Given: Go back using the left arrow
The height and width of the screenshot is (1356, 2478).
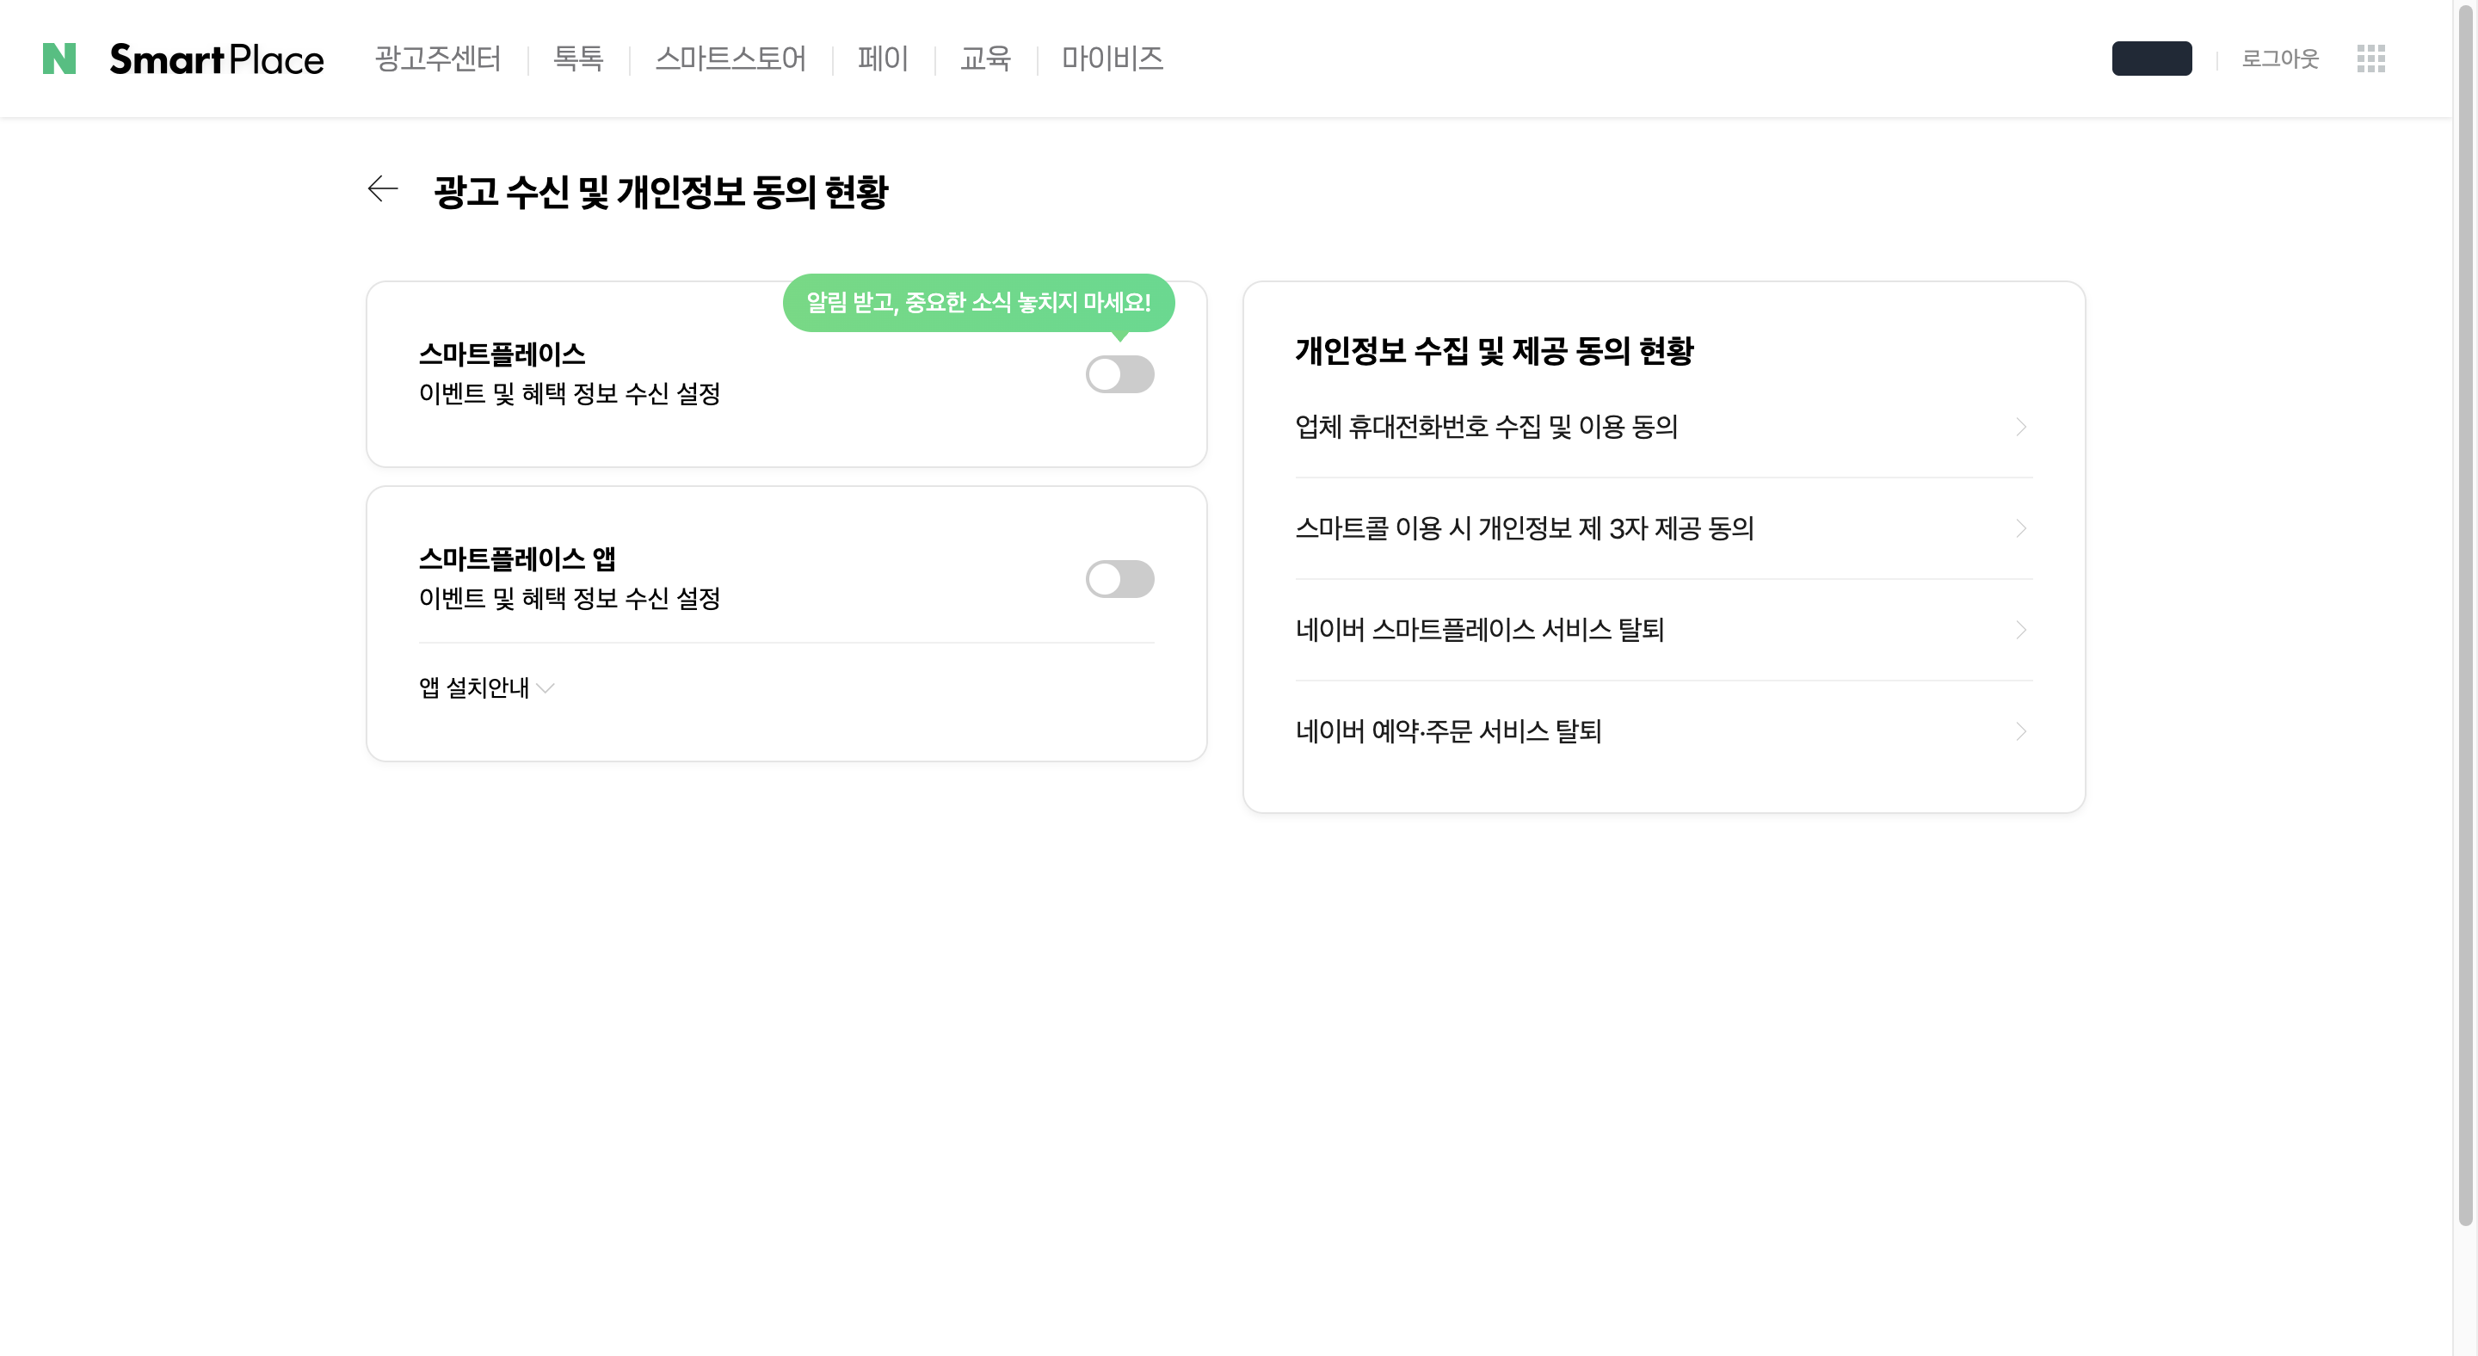Looking at the screenshot, I should [383, 189].
